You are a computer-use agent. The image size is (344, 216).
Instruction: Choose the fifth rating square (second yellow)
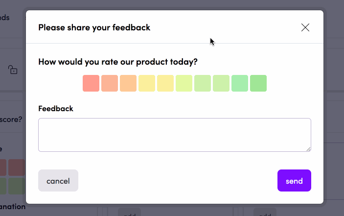(165, 83)
